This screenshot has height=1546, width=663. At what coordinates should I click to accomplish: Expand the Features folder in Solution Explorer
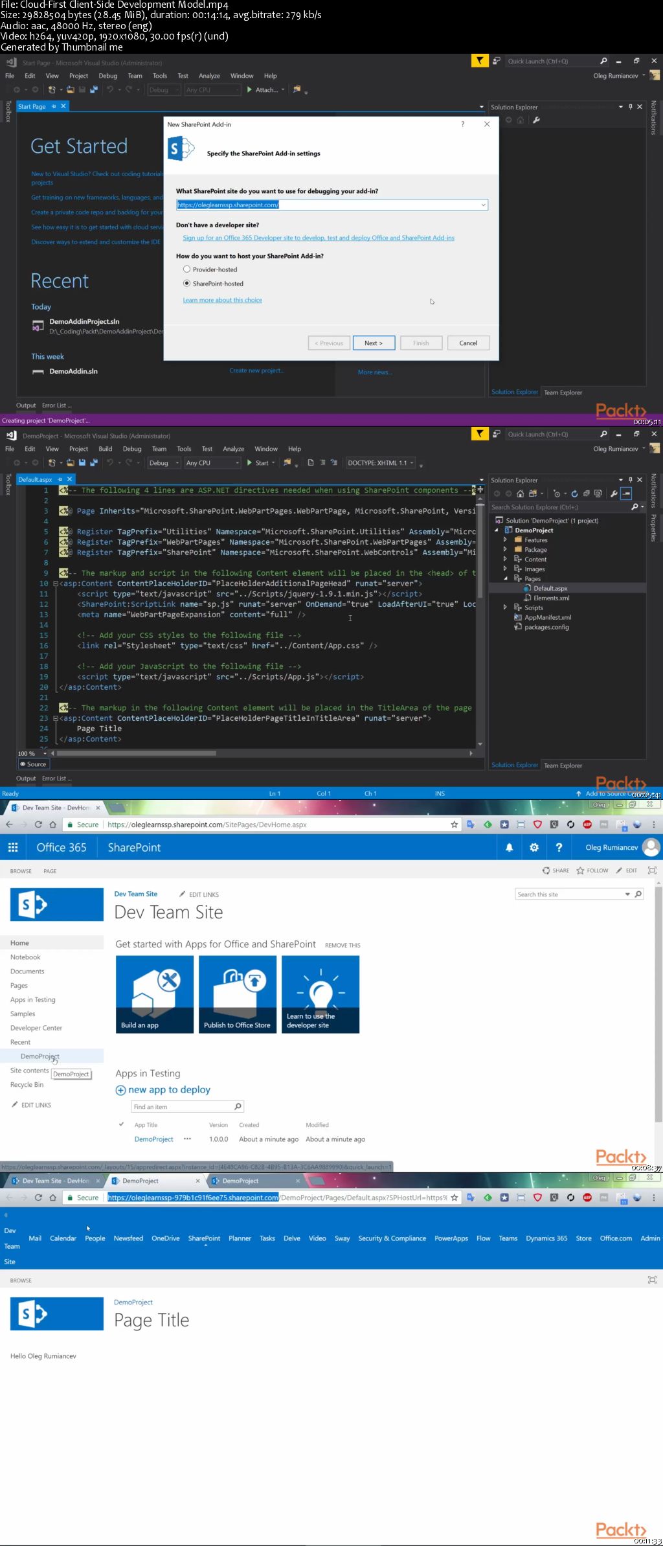click(x=505, y=540)
